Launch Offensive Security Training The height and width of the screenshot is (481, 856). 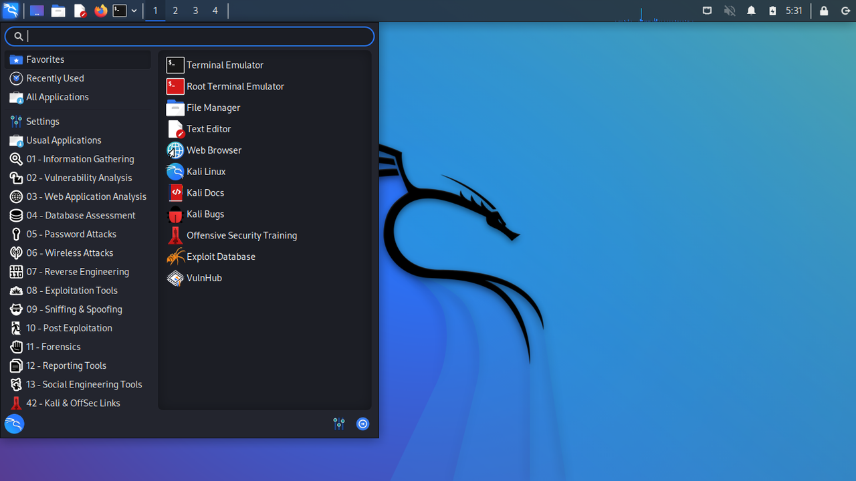click(x=241, y=235)
